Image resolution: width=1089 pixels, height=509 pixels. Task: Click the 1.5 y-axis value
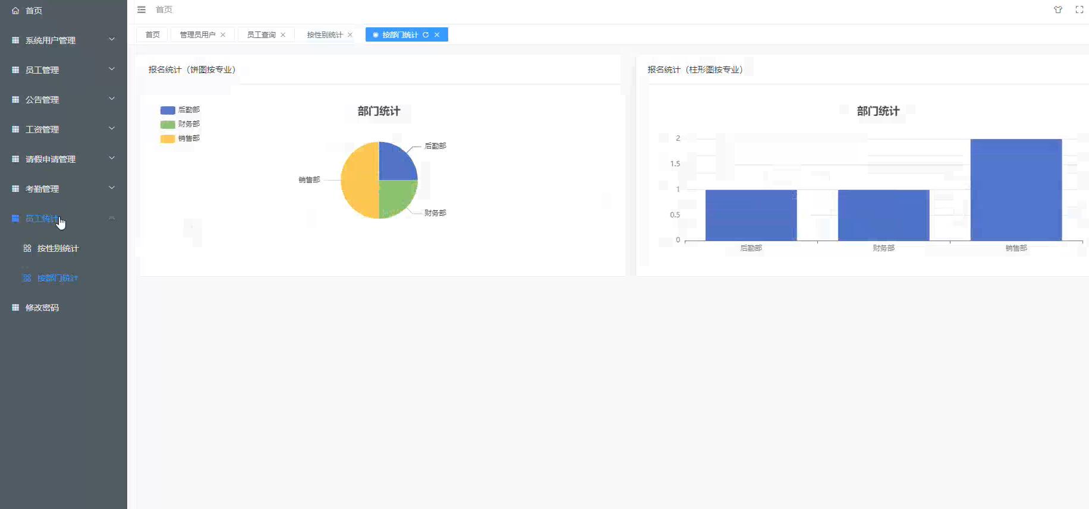coord(675,164)
